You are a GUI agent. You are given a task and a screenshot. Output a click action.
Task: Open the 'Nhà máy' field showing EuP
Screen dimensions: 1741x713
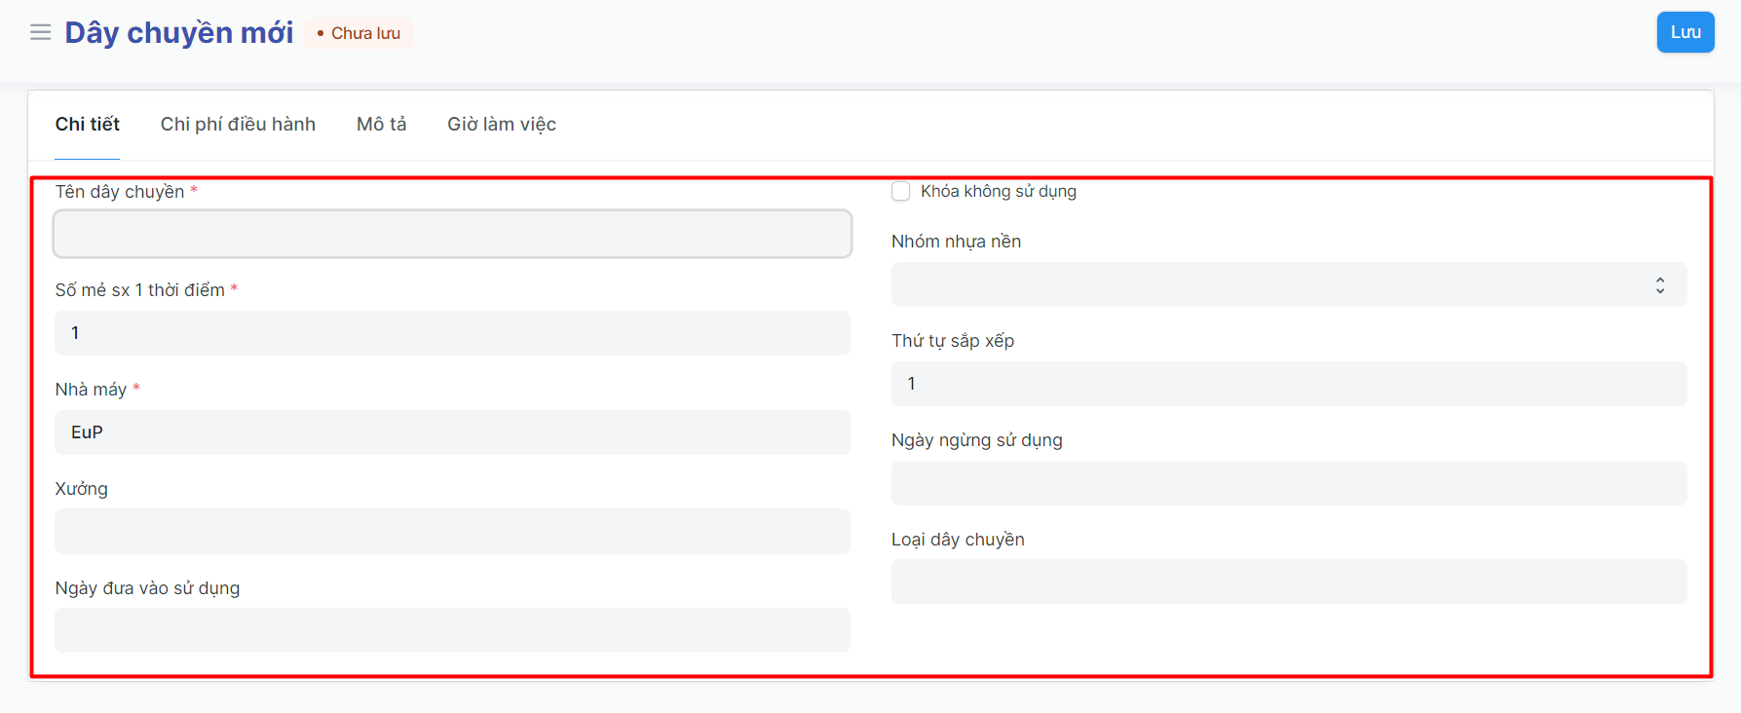tap(452, 432)
